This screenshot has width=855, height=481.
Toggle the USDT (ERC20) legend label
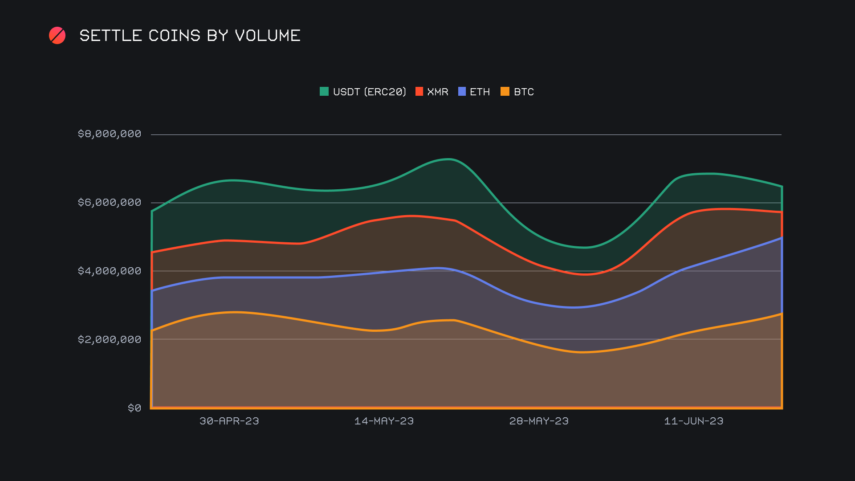[369, 92]
